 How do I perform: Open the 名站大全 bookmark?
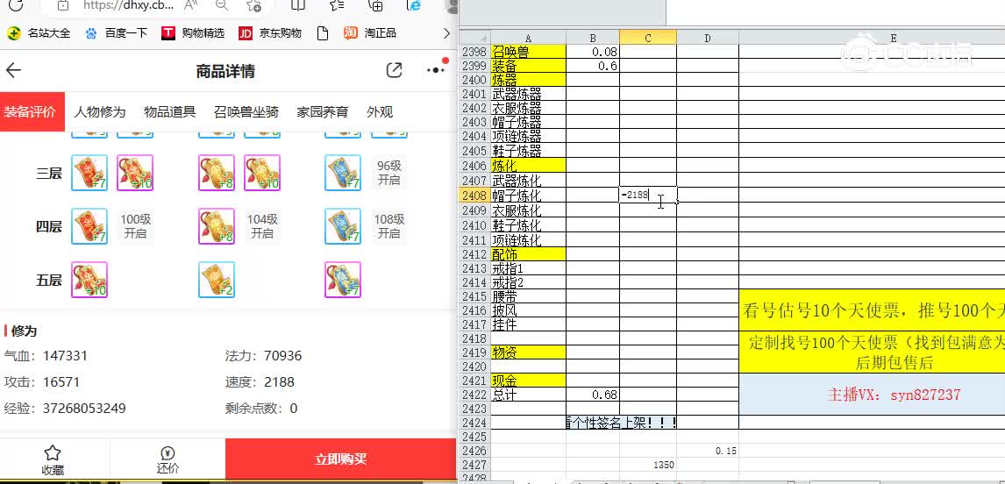(39, 32)
